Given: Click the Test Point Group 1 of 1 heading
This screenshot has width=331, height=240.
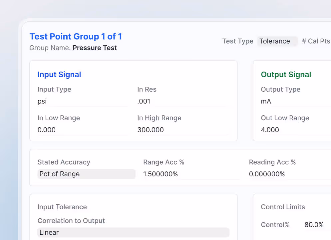Looking at the screenshot, I should (x=76, y=36).
